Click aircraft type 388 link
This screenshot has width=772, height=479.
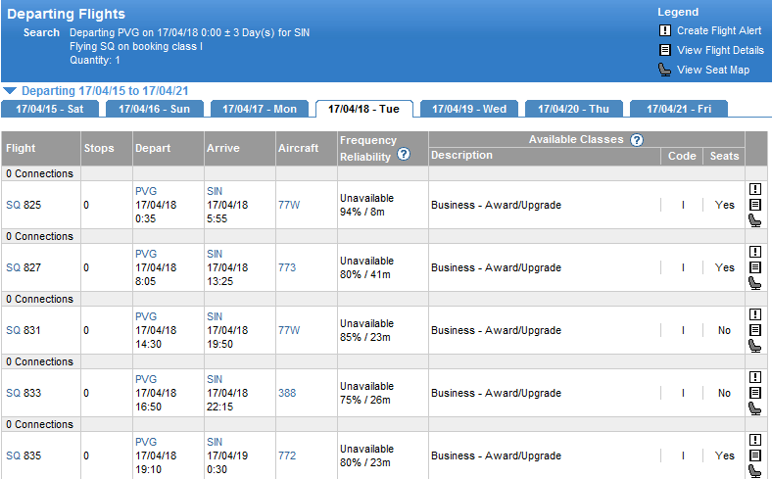point(287,393)
